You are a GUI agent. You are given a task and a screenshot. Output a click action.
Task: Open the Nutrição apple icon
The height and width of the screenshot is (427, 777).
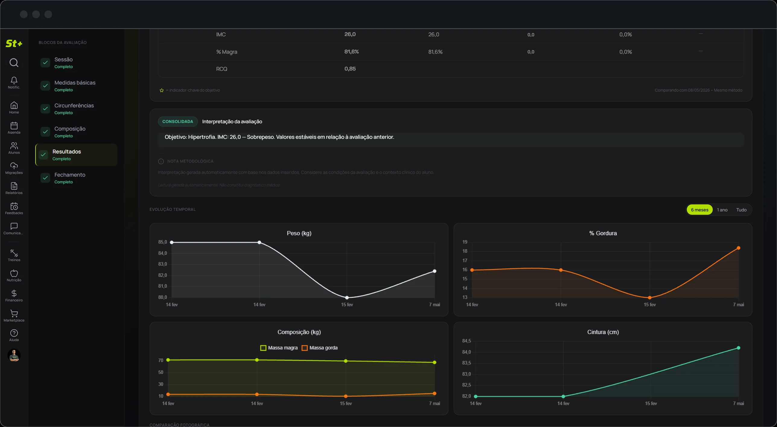(14, 273)
